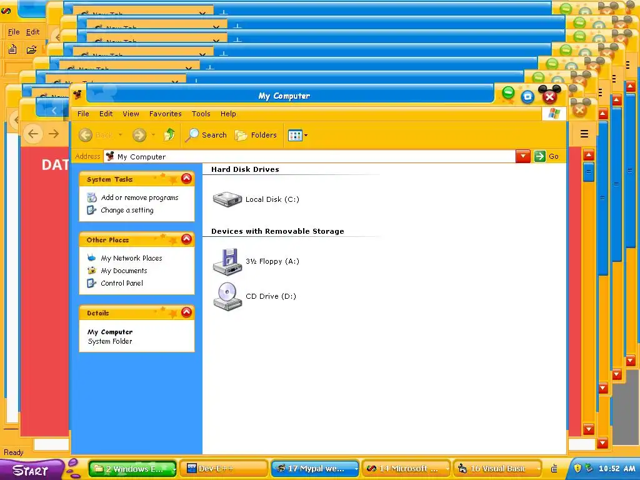The height and width of the screenshot is (480, 640).
Task: Click the Views icon in the toolbar
Action: (295, 136)
